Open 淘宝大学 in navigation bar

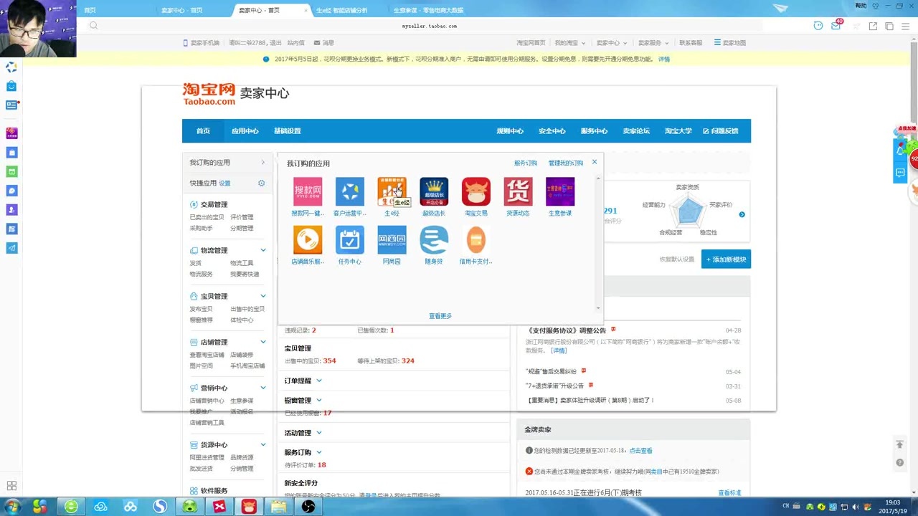click(x=678, y=131)
